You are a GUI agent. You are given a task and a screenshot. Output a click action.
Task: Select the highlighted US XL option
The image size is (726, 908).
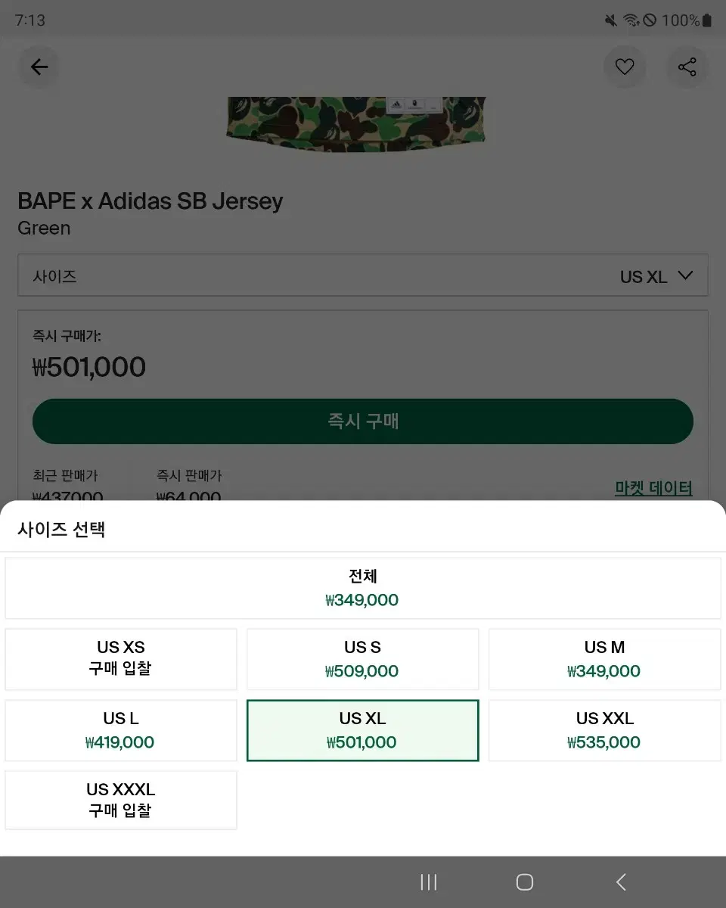tap(363, 730)
